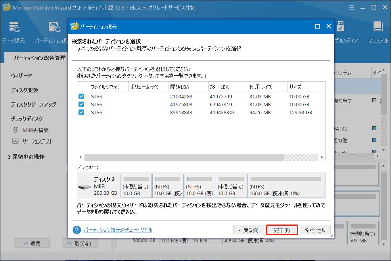Sort by ファイルシステム column header

pyautogui.click(x=109, y=87)
